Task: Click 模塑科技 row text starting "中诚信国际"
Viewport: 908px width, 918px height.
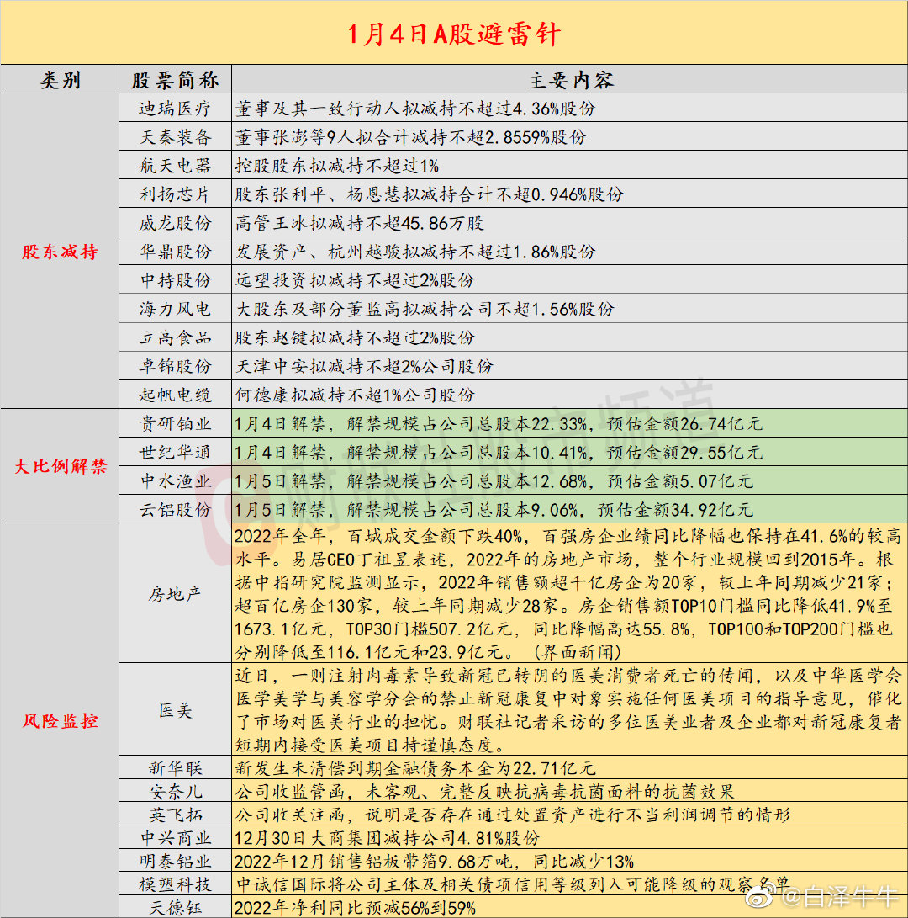Action: [x=513, y=884]
